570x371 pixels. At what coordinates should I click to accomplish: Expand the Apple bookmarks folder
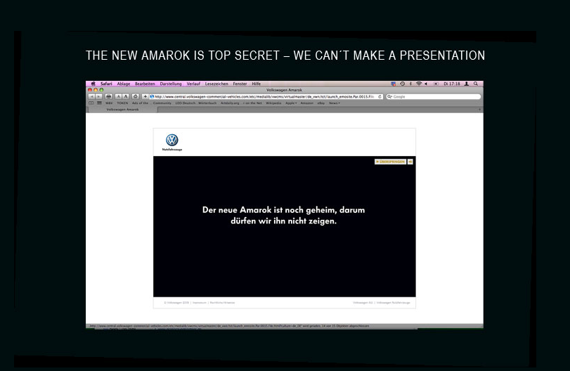click(x=291, y=103)
